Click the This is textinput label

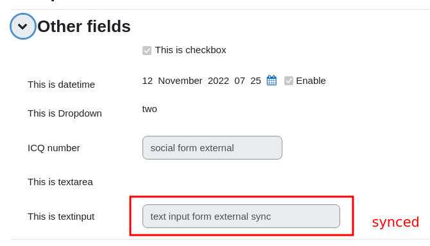61,217
